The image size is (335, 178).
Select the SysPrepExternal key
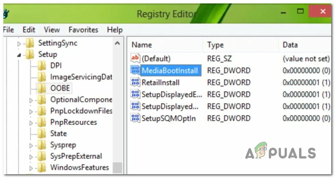[x=76, y=156]
